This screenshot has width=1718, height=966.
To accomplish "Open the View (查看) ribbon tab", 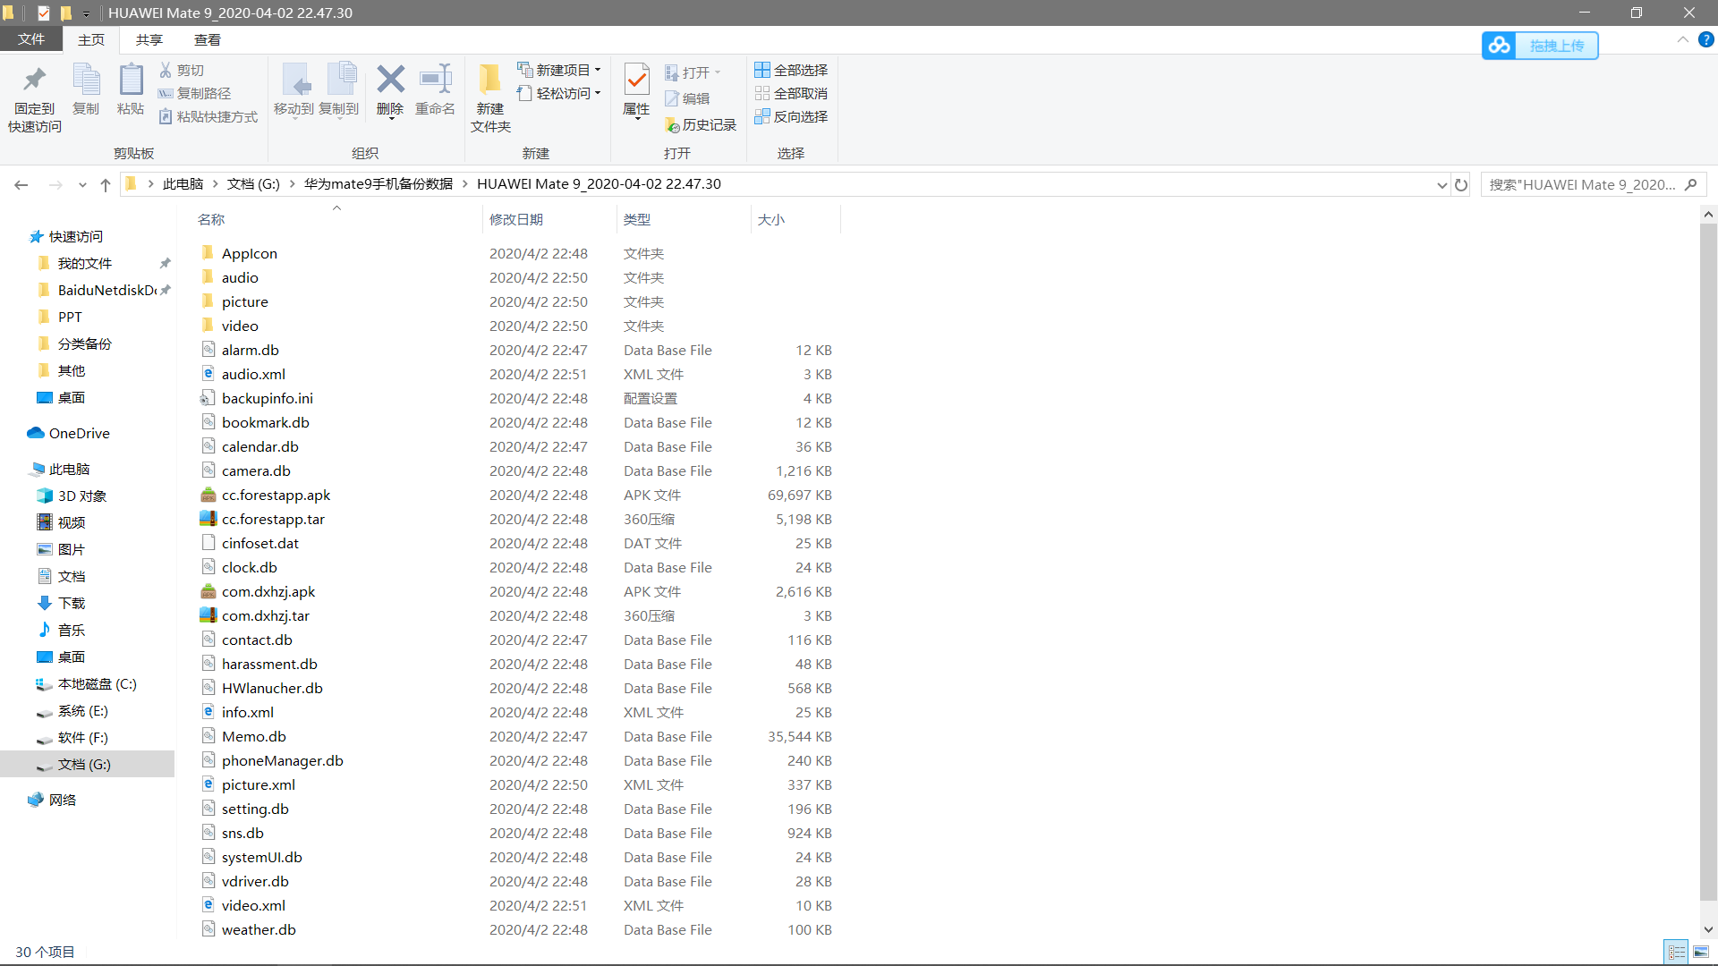I will (x=208, y=40).
